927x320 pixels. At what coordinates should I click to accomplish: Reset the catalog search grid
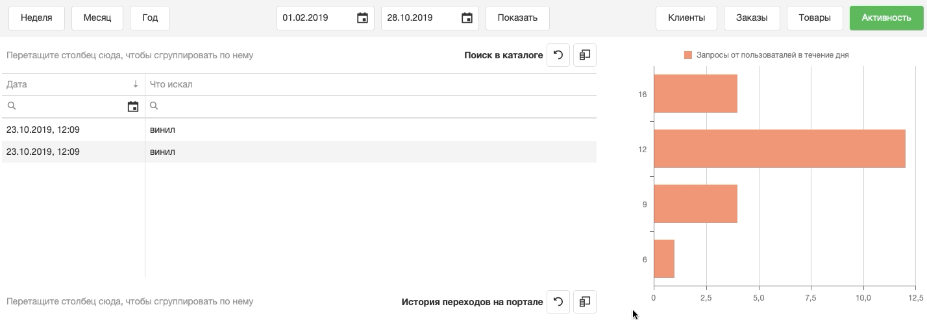coord(558,55)
